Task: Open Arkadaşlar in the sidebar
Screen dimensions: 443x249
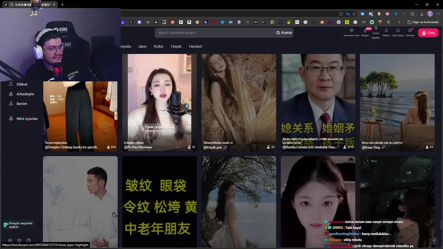Action: click(x=22, y=94)
